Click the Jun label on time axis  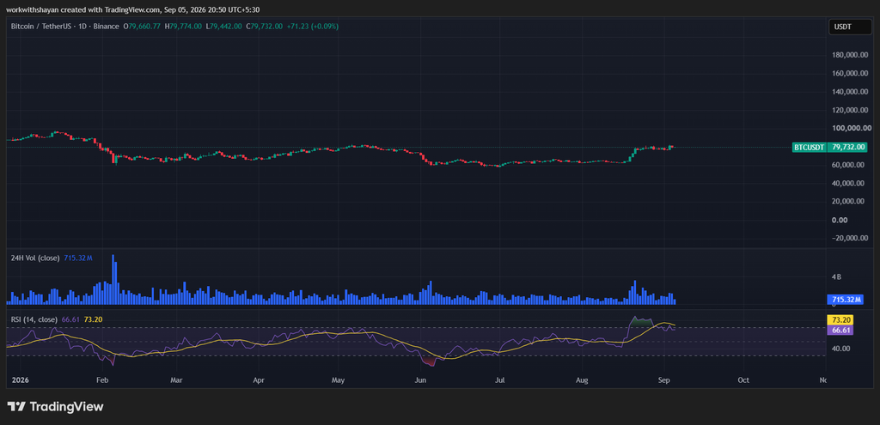click(x=419, y=380)
